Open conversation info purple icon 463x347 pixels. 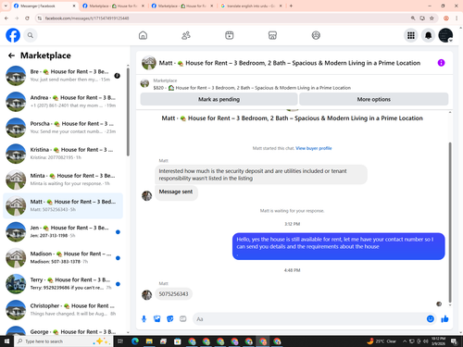[441, 63]
